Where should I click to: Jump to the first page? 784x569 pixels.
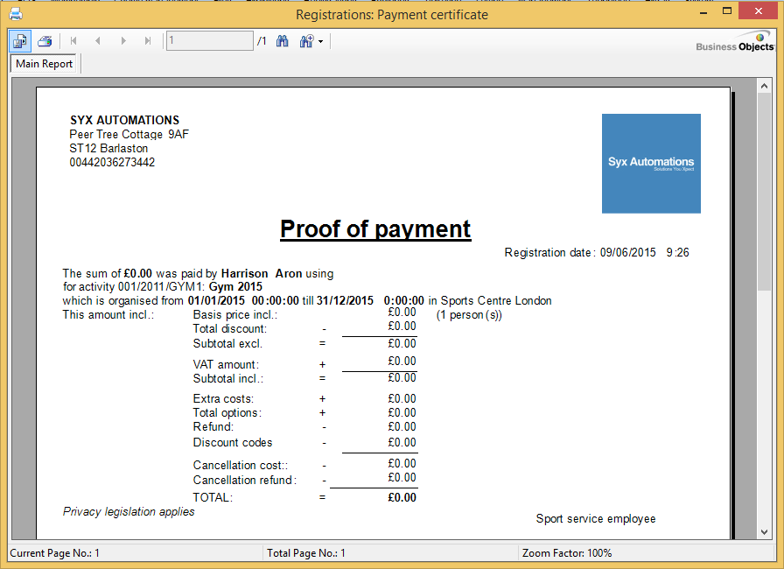point(73,40)
